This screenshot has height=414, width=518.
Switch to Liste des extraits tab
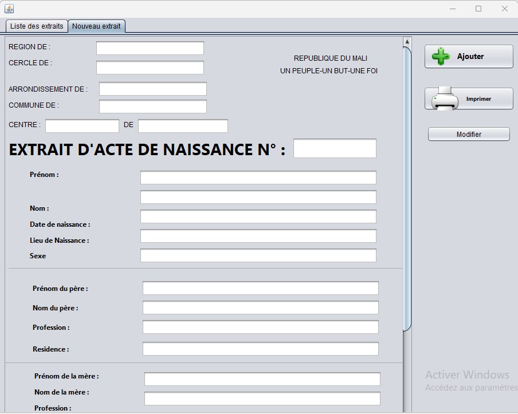pyautogui.click(x=37, y=26)
